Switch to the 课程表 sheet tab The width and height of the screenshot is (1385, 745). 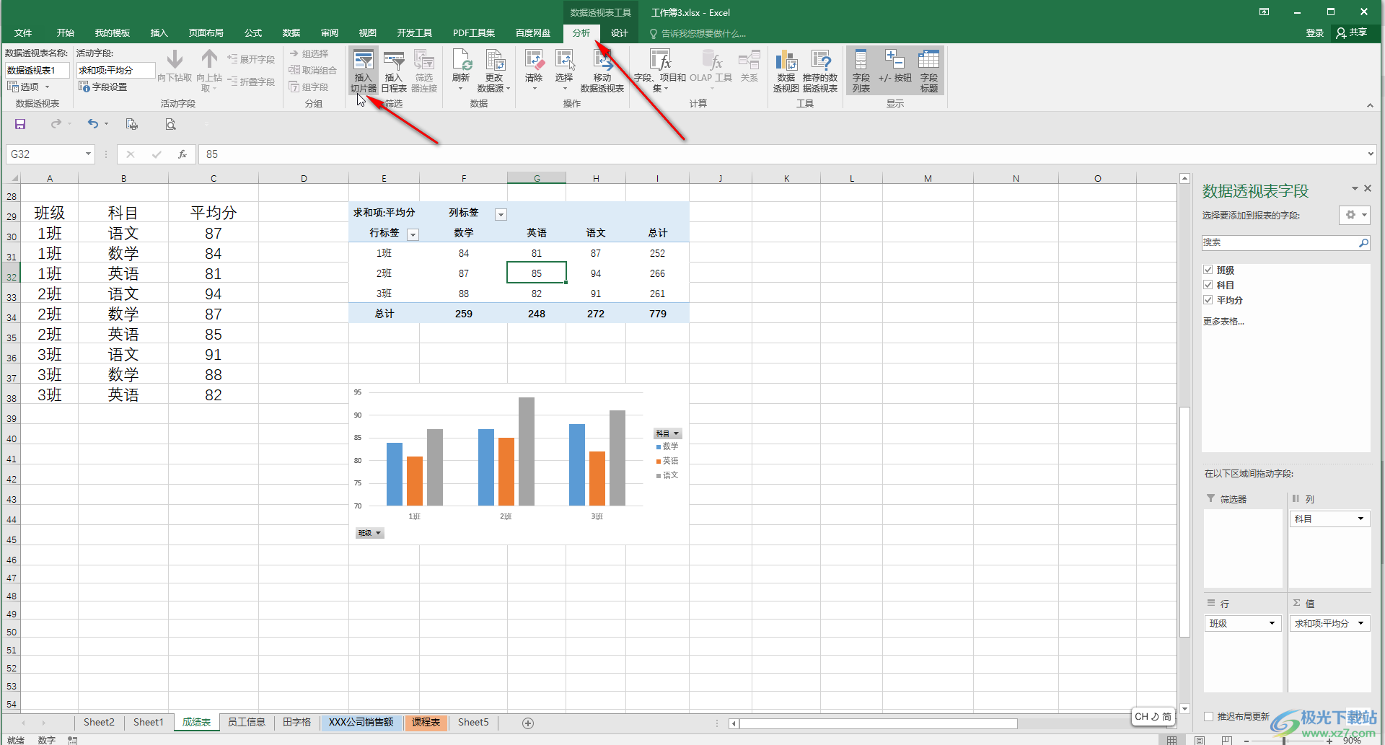[x=426, y=723]
